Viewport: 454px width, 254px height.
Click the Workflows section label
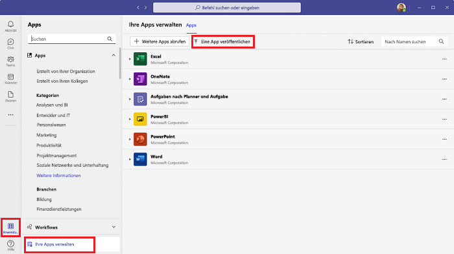pos(46,228)
